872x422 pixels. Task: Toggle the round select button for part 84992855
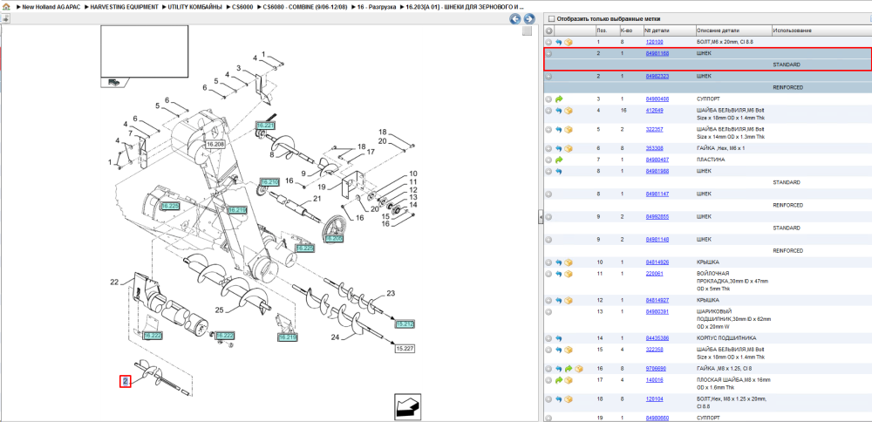(x=548, y=216)
